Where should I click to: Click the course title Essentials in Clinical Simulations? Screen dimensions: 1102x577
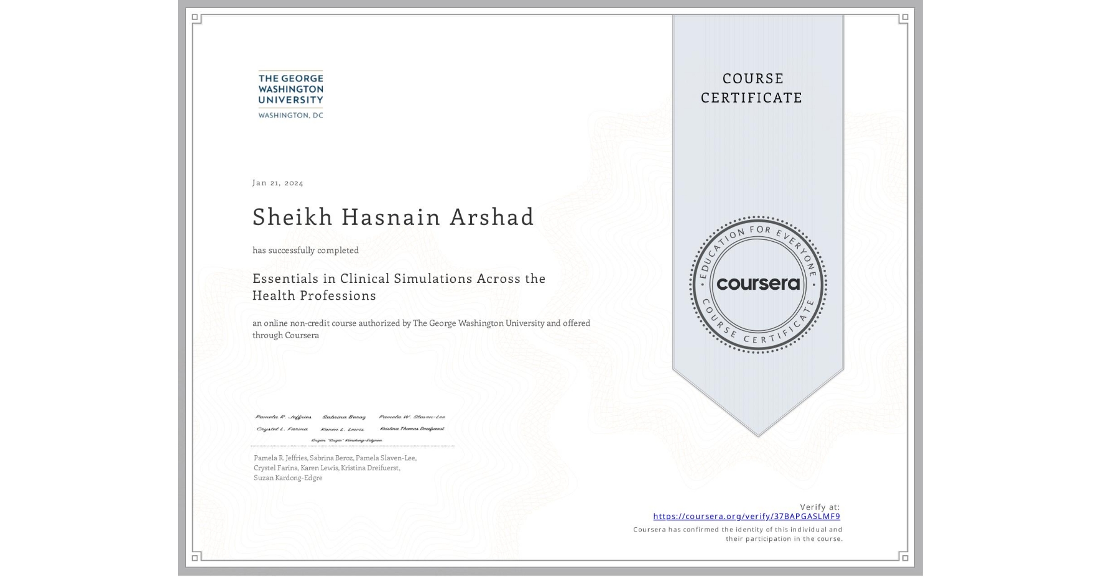[398, 287]
